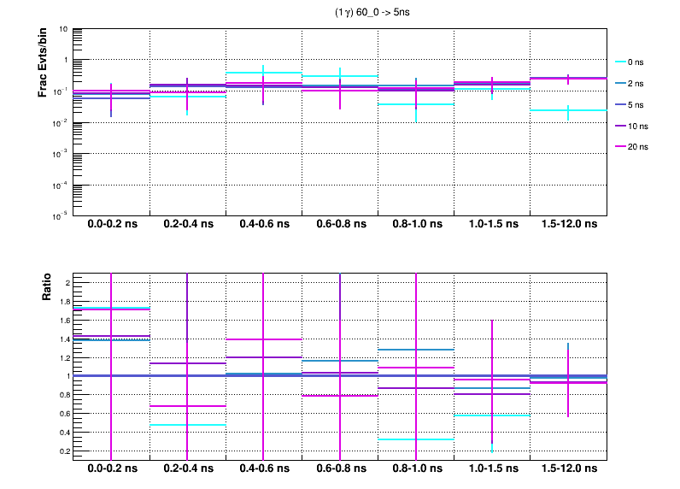The height and width of the screenshot is (489, 680).
Task: Click the top plot's "0.4-0.6 ns" bin label
Action: pyautogui.click(x=264, y=225)
